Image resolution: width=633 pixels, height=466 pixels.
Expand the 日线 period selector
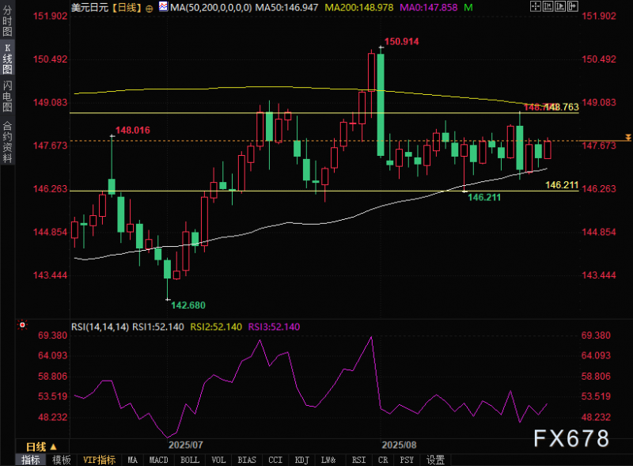pos(41,447)
